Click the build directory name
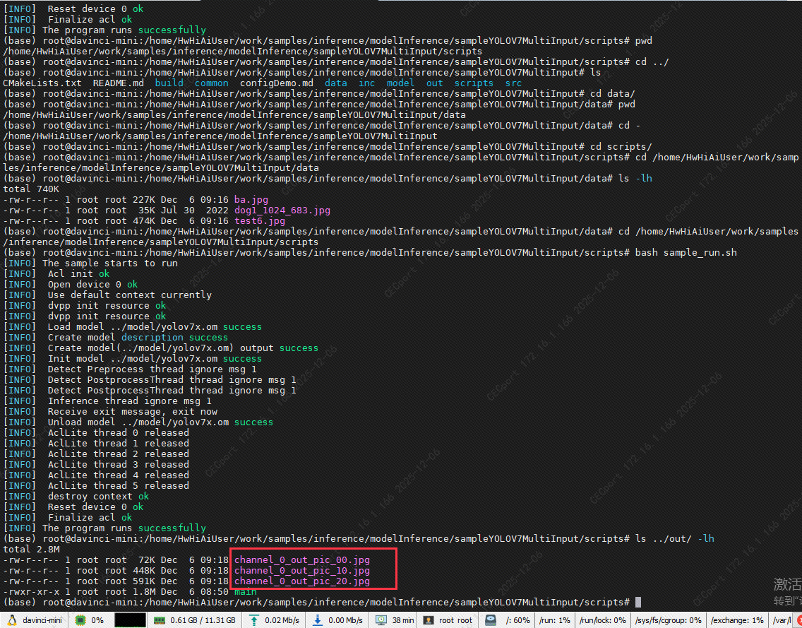The width and height of the screenshot is (802, 628). pyautogui.click(x=169, y=83)
